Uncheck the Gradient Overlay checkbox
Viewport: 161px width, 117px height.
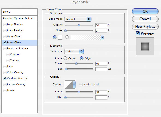5,79
